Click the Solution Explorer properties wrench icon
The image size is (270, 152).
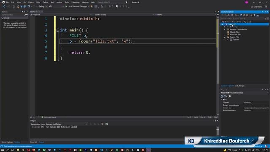254,15
